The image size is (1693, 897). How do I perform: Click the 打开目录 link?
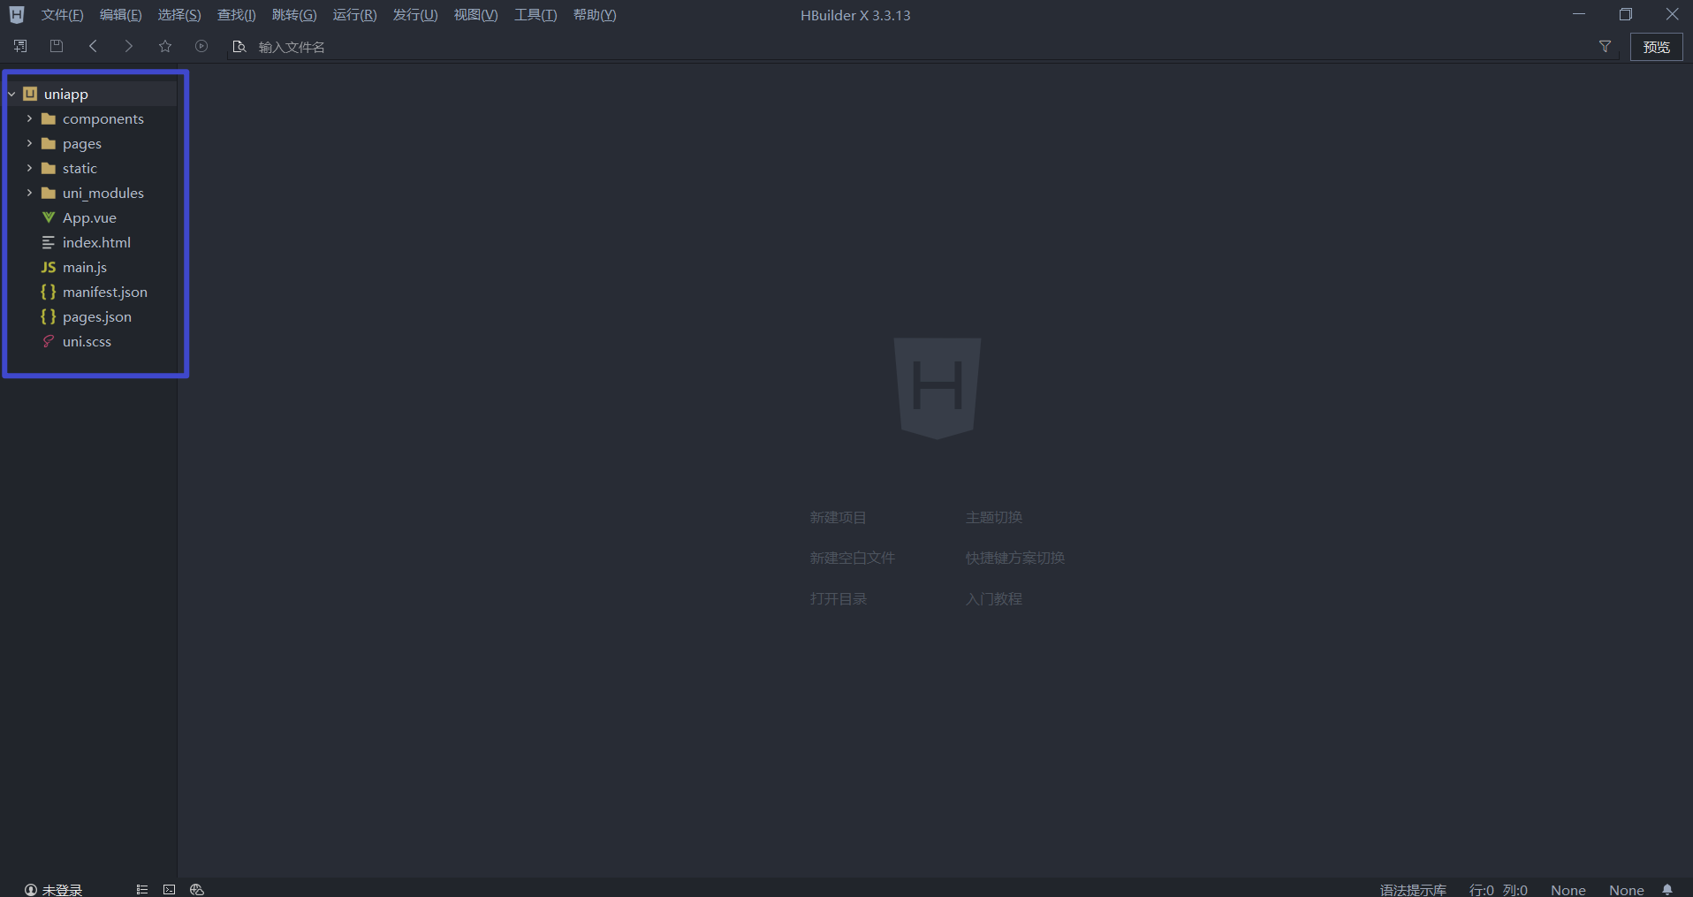pyautogui.click(x=838, y=598)
